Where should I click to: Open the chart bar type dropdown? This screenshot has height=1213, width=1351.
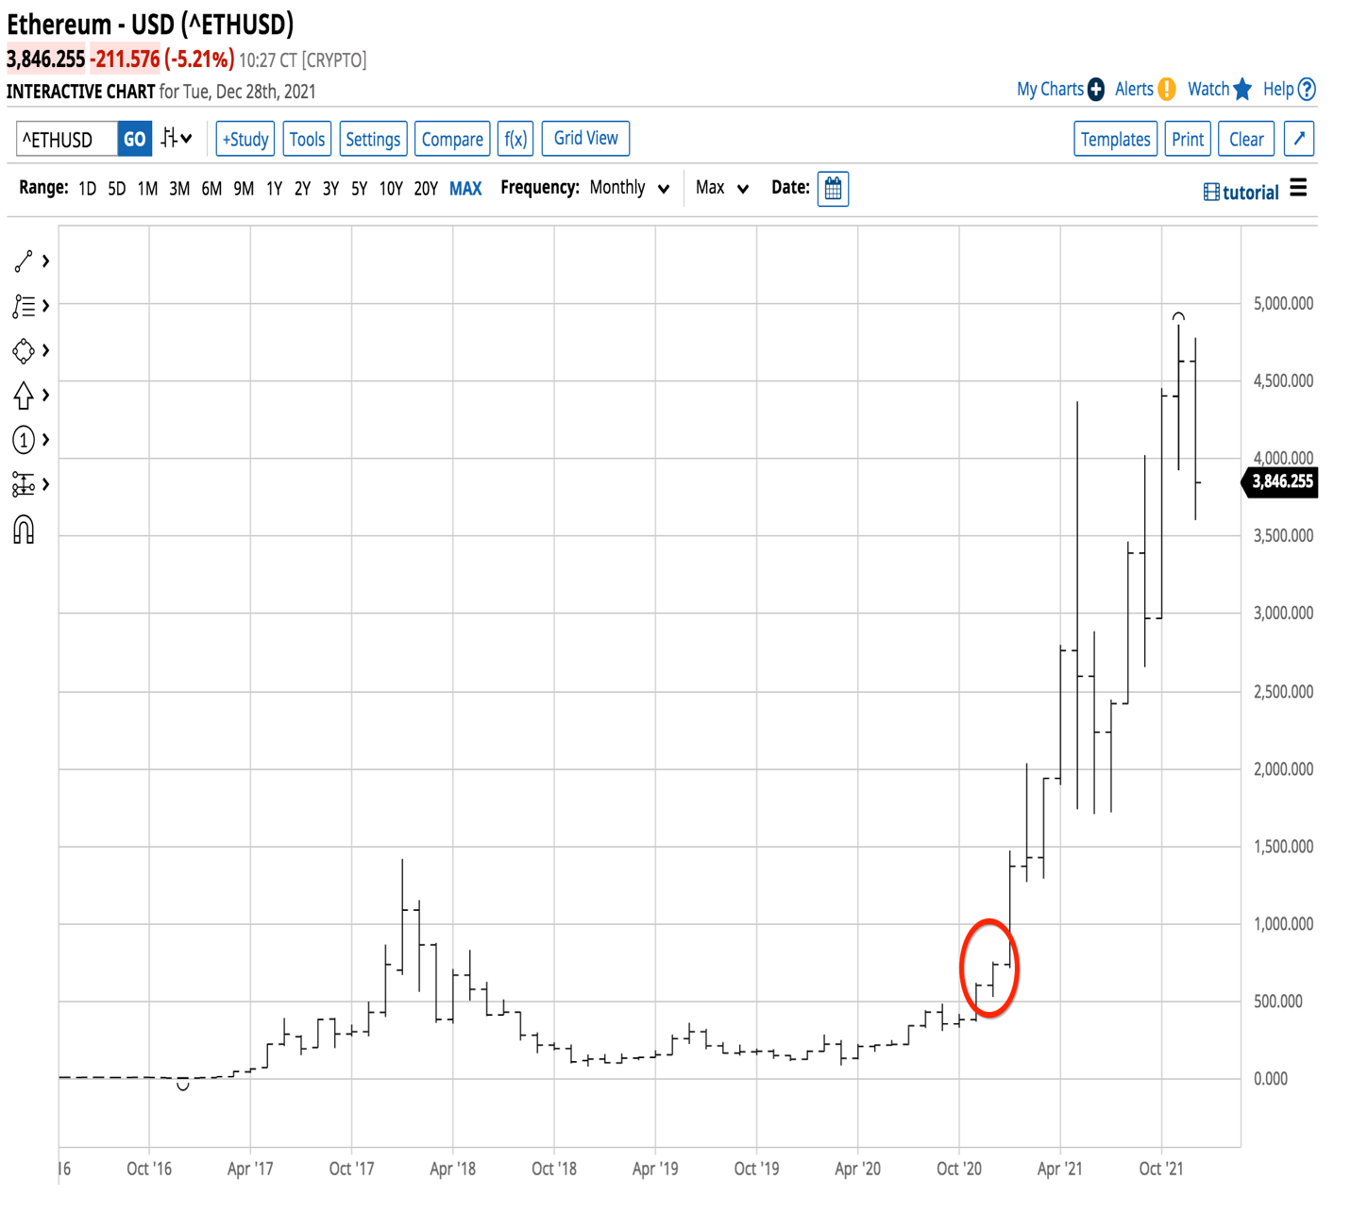pos(177,139)
